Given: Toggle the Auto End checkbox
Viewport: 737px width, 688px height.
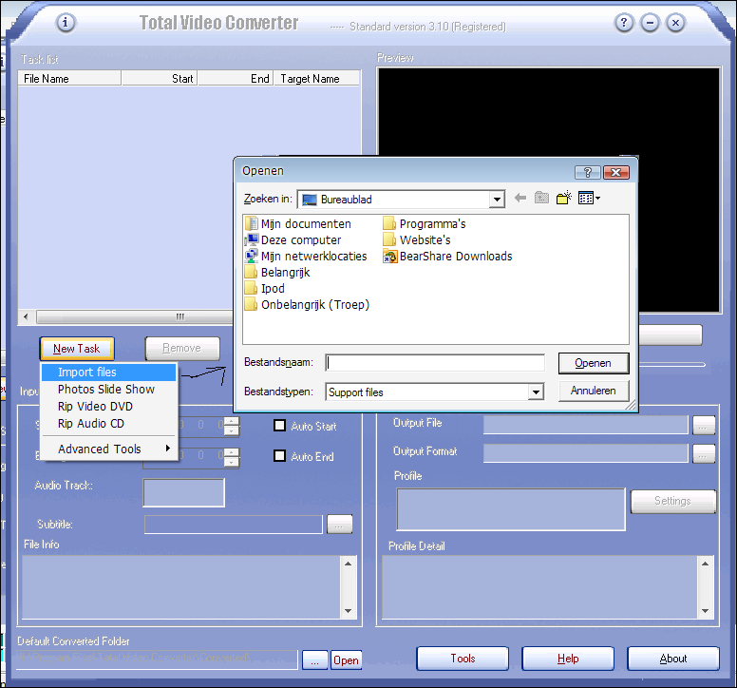Looking at the screenshot, I should 279,456.
